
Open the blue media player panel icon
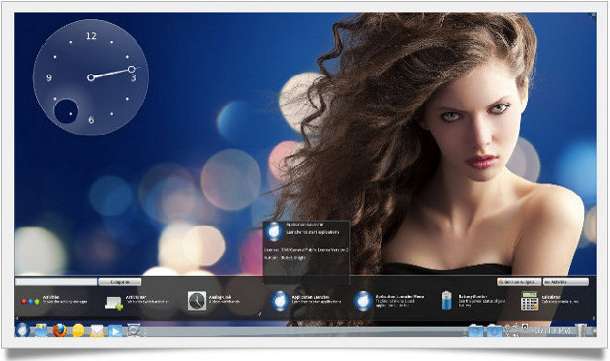[x=115, y=331]
